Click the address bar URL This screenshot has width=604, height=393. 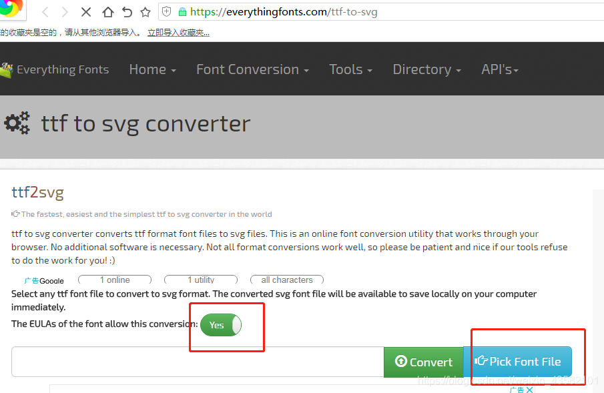point(284,12)
